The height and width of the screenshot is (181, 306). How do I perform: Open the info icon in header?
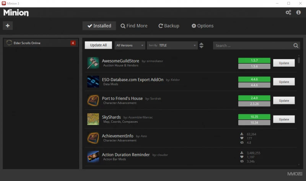[x=298, y=13]
